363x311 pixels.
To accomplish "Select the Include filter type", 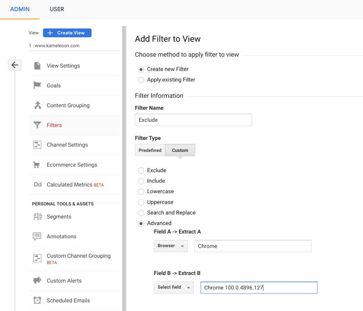I will point(141,181).
